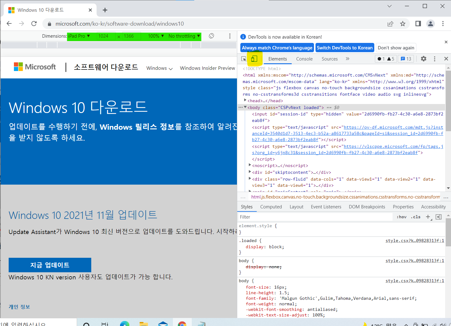Switch to the Sources tab
This screenshot has height=326, width=451.
click(329, 59)
